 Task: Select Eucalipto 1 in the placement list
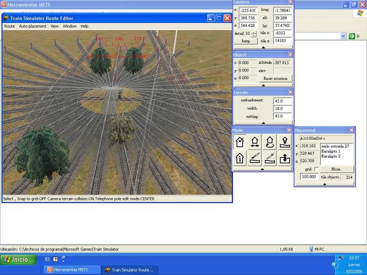point(331,151)
